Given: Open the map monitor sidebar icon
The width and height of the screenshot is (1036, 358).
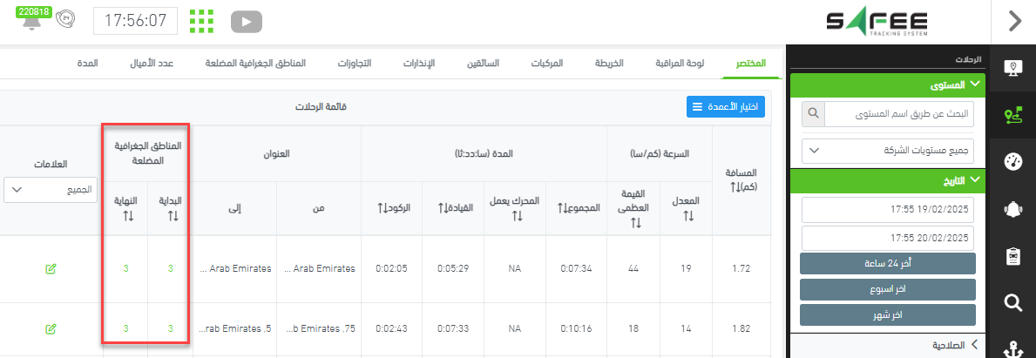Looking at the screenshot, I should click(x=1012, y=68).
